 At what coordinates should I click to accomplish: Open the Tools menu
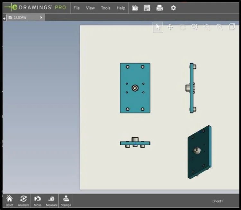coord(106,8)
